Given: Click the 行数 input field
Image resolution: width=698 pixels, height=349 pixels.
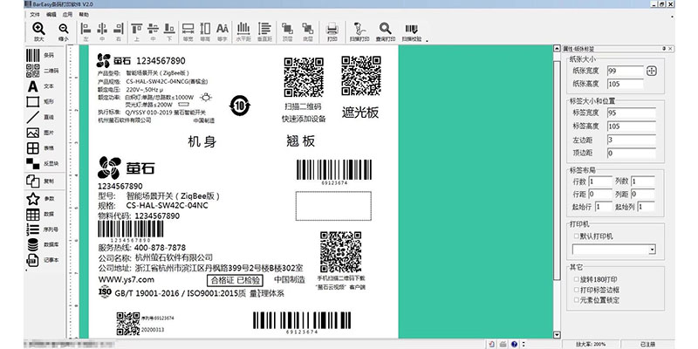Looking at the screenshot, I should (600, 181).
